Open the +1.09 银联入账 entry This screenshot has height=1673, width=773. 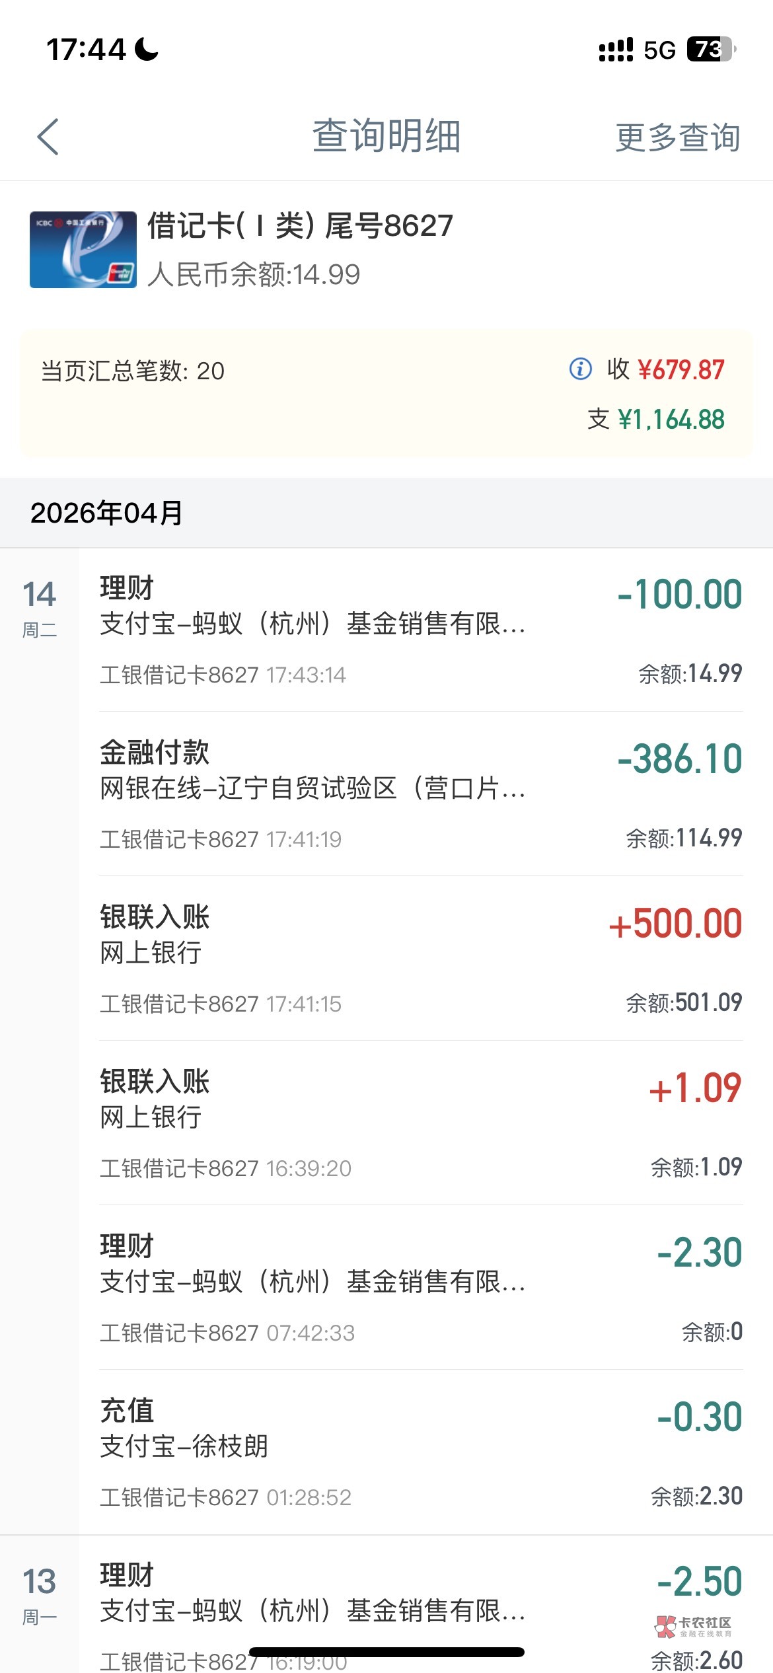pos(420,1123)
